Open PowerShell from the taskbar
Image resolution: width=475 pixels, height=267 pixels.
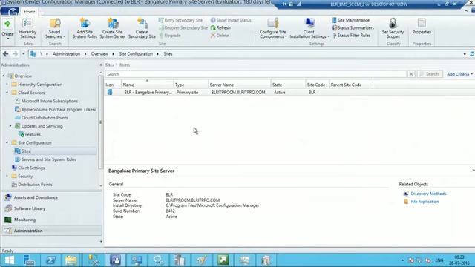(50, 260)
